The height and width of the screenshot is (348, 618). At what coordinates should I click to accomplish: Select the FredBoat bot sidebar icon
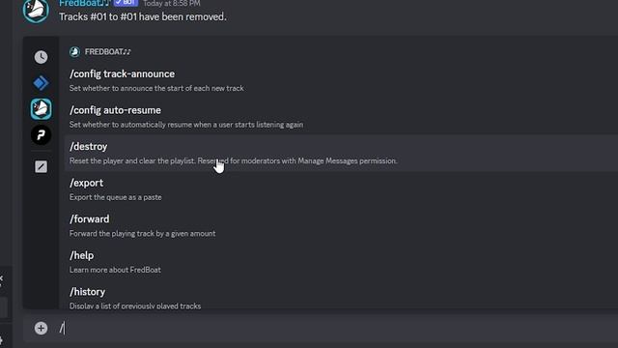(x=41, y=109)
